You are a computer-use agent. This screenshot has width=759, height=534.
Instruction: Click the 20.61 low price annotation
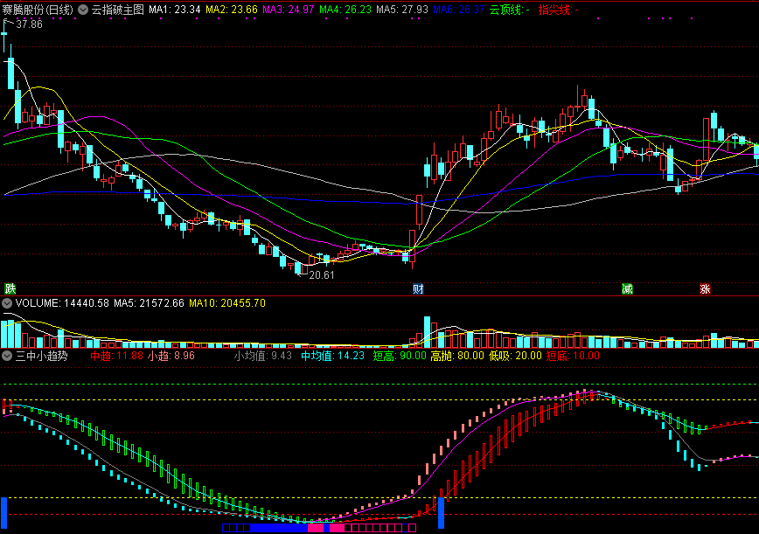322,275
